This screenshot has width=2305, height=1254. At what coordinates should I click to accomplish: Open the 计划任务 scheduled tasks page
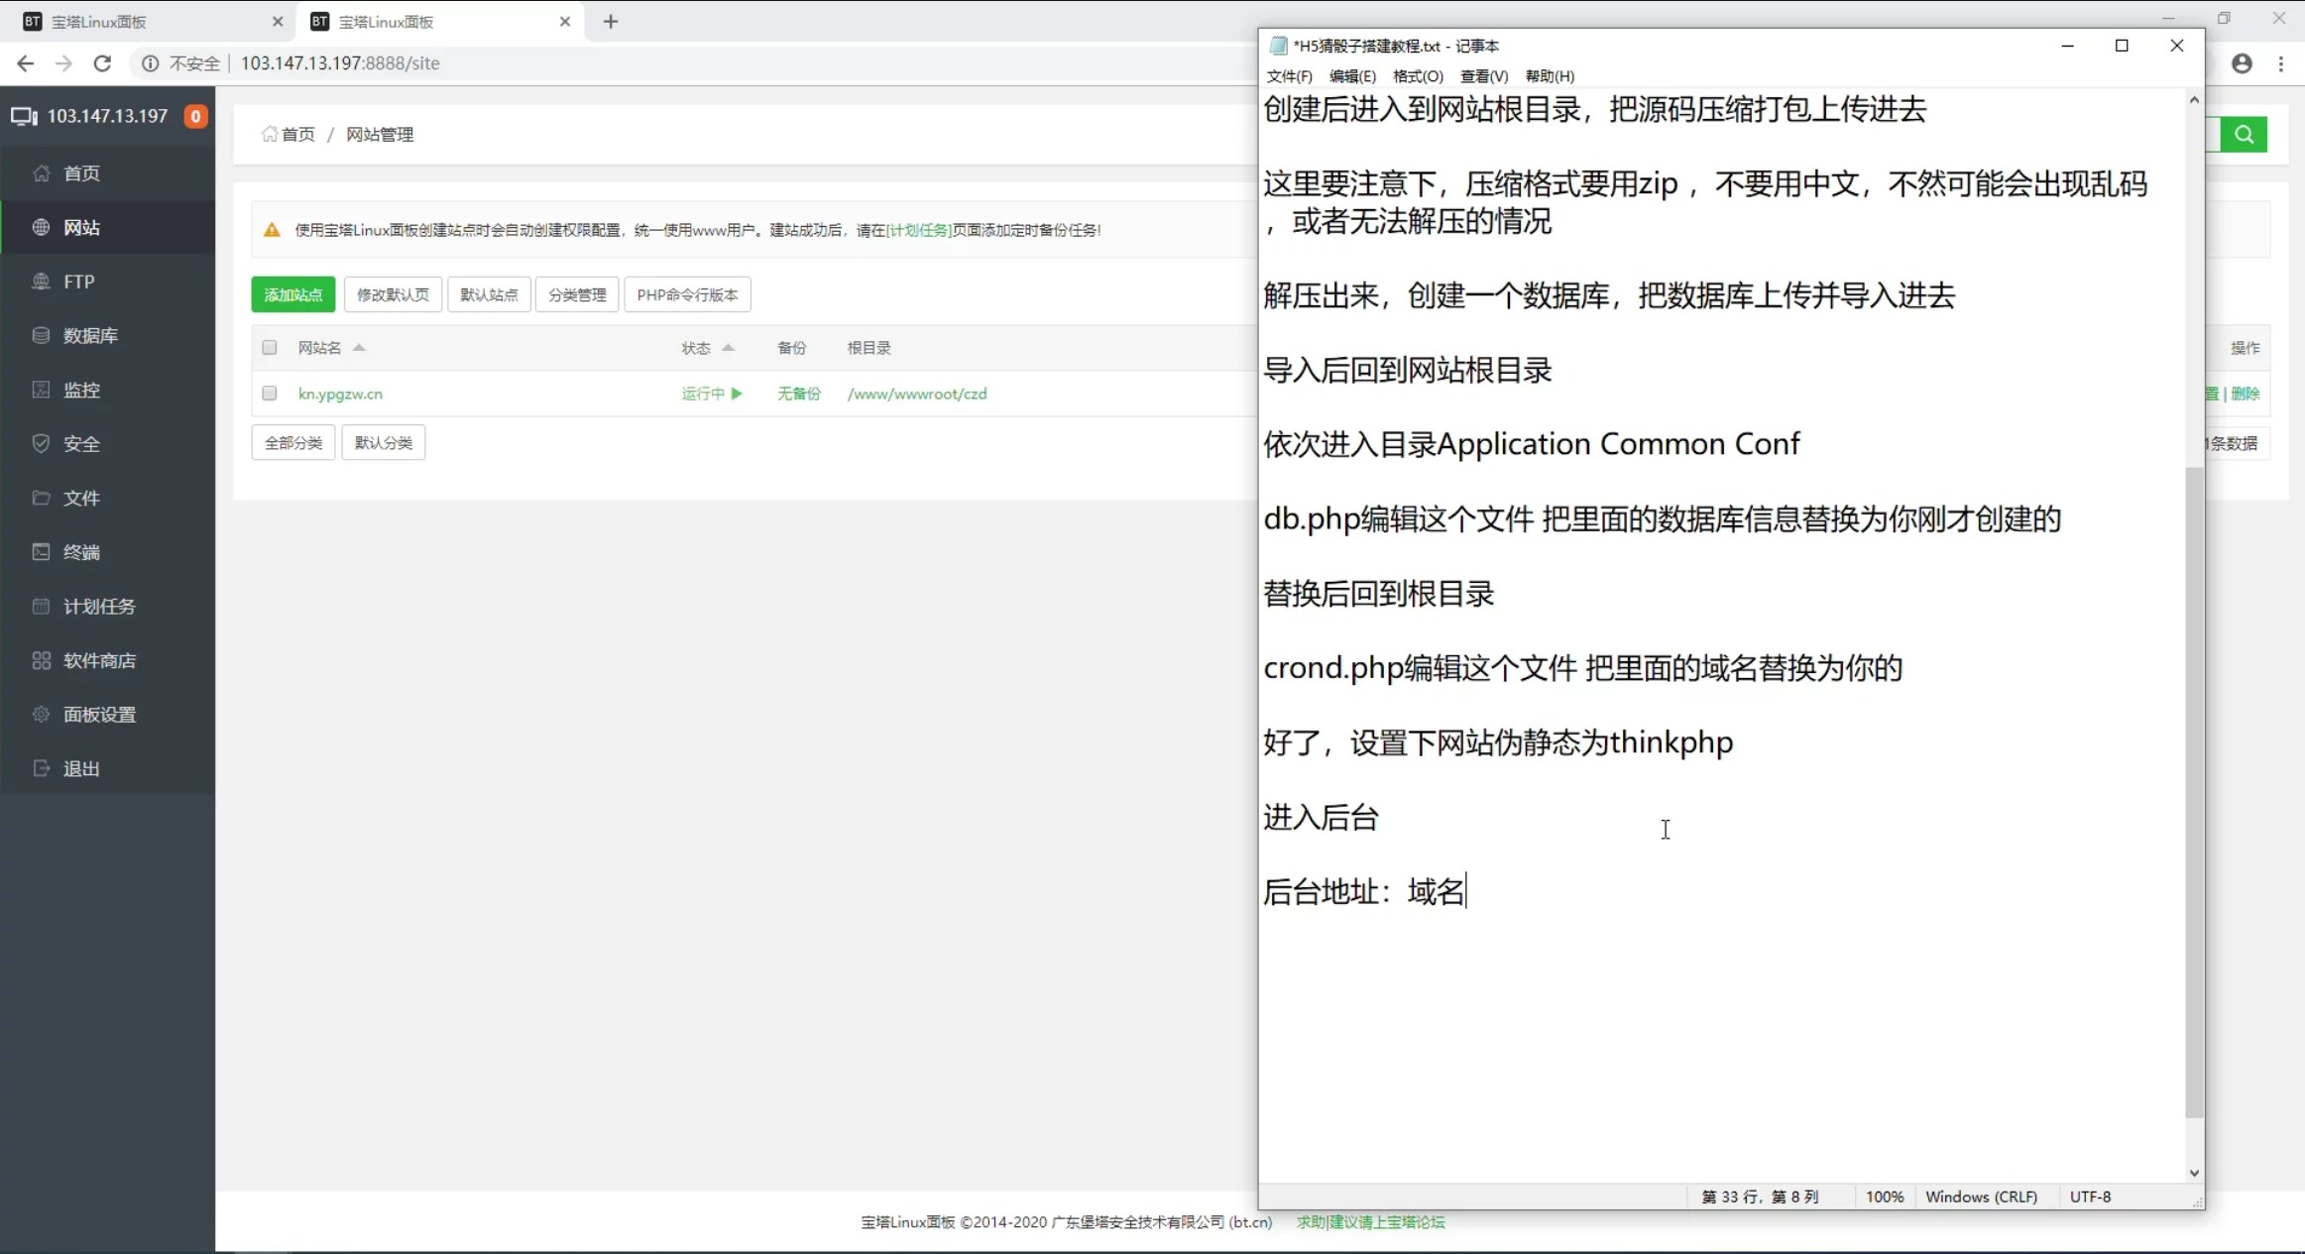coord(96,606)
